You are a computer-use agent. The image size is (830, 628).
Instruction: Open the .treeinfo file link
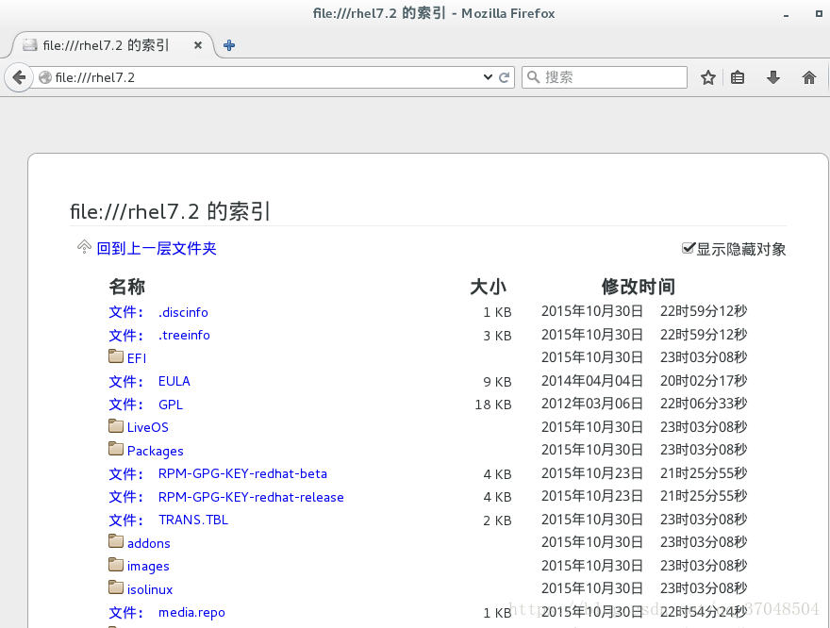coord(184,336)
